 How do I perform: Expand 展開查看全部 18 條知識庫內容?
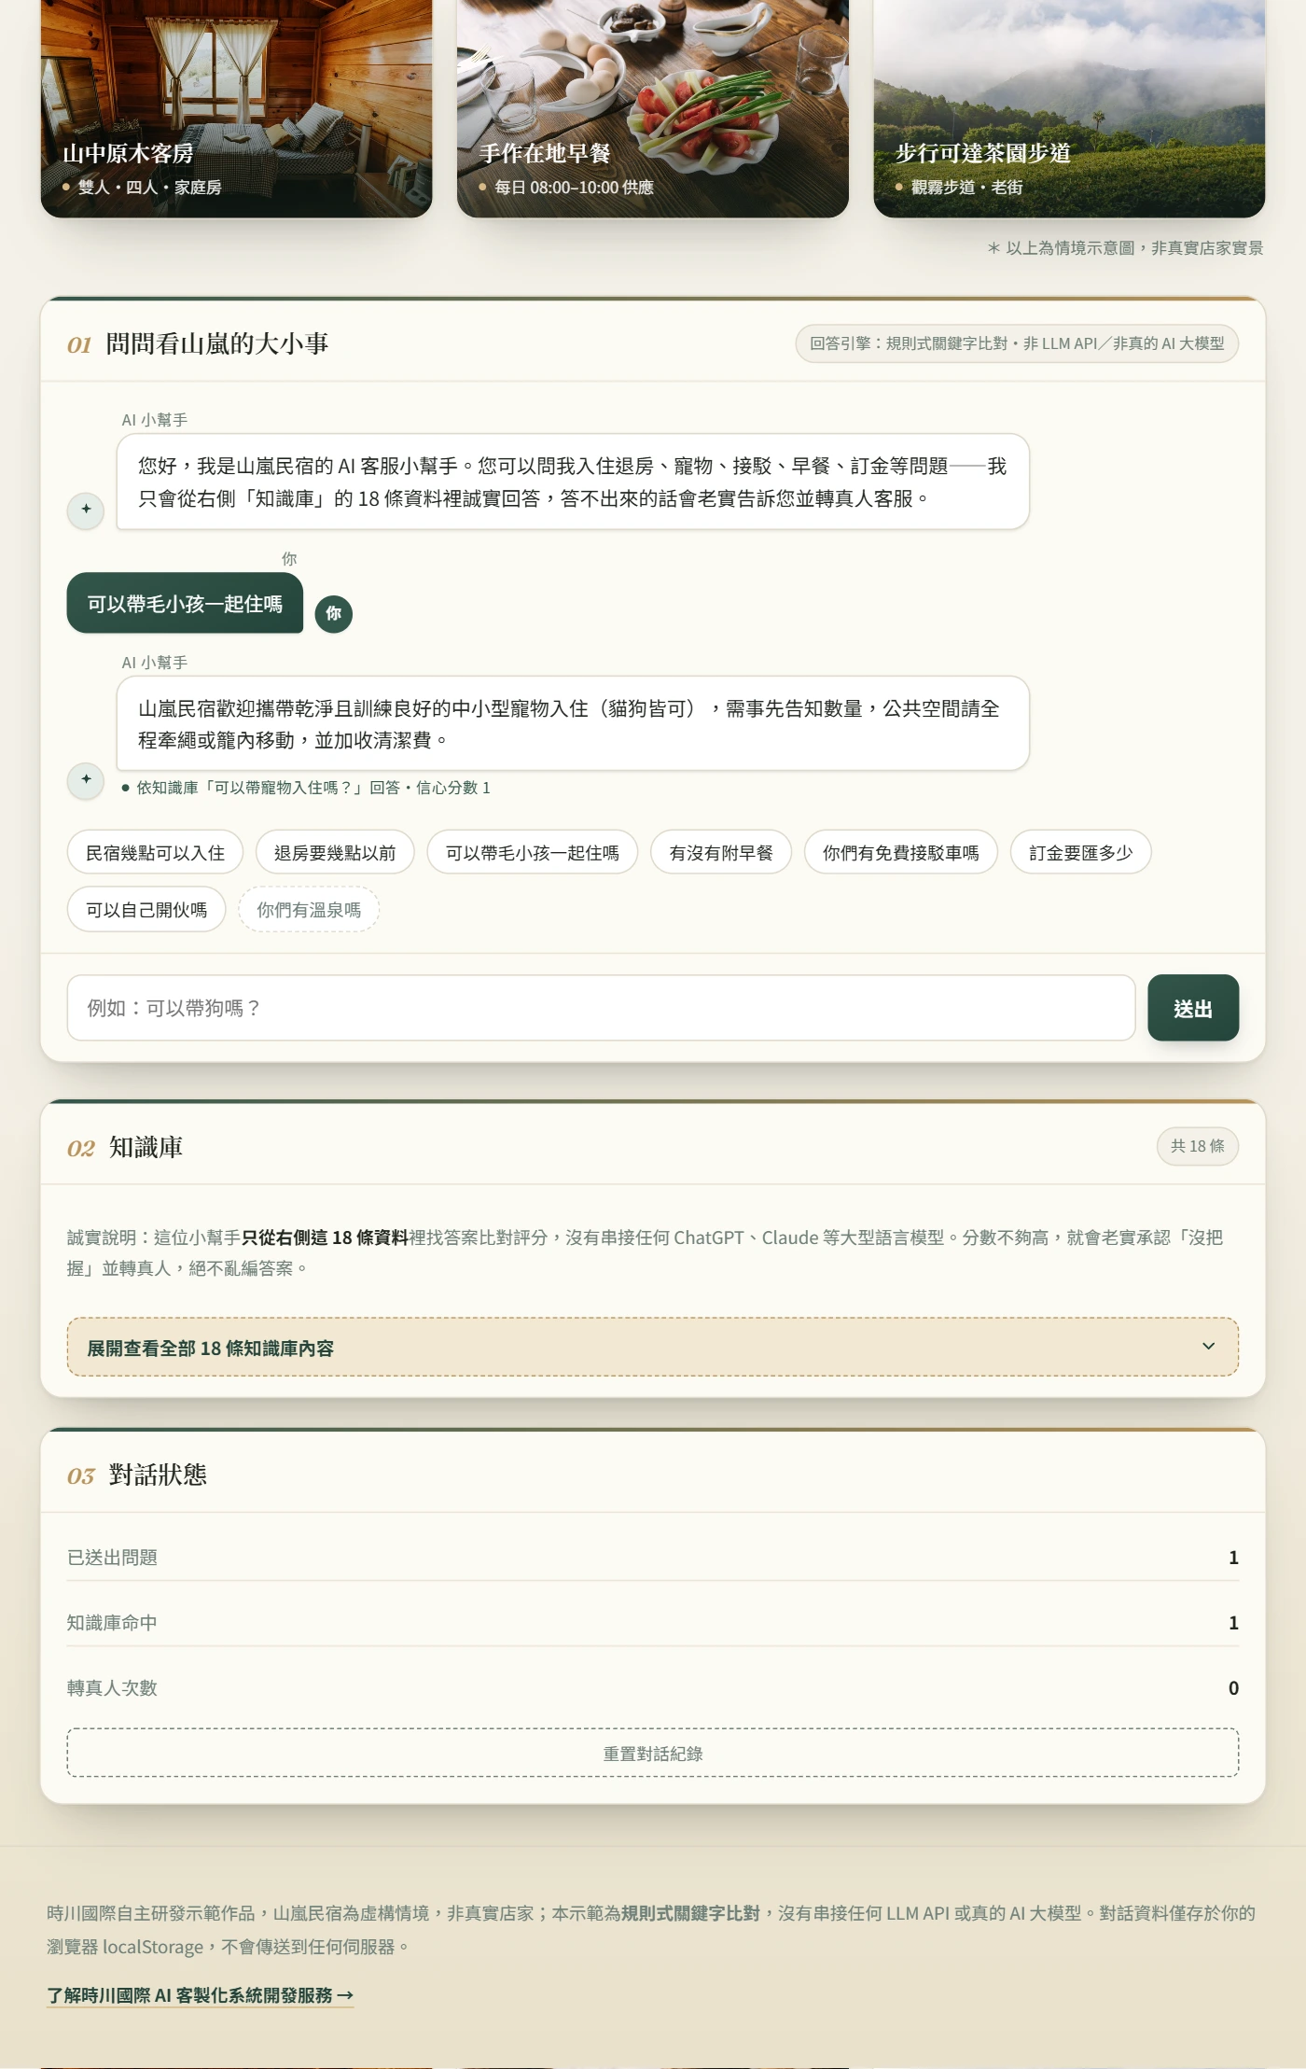653,1347
